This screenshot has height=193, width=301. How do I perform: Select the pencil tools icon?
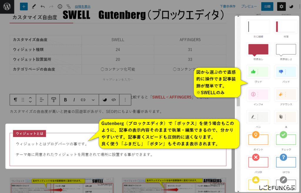tap(34, 6)
